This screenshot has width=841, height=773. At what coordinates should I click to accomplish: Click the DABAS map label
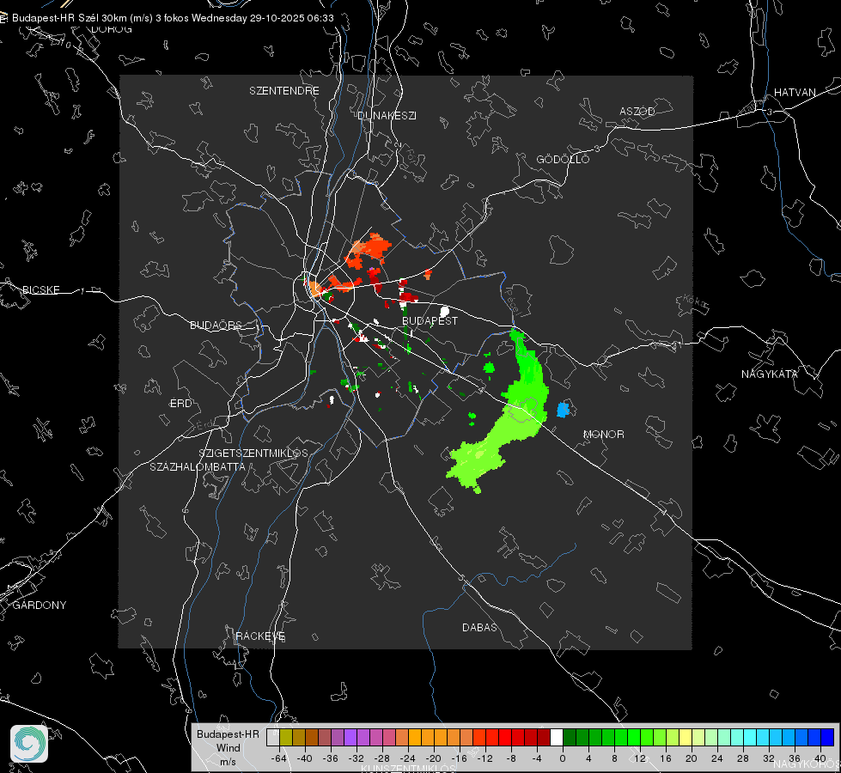[479, 627]
